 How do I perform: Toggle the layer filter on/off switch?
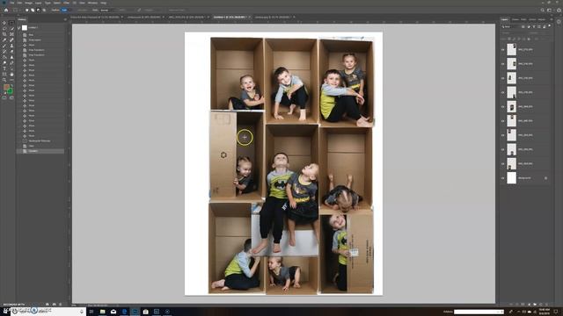[549, 26]
